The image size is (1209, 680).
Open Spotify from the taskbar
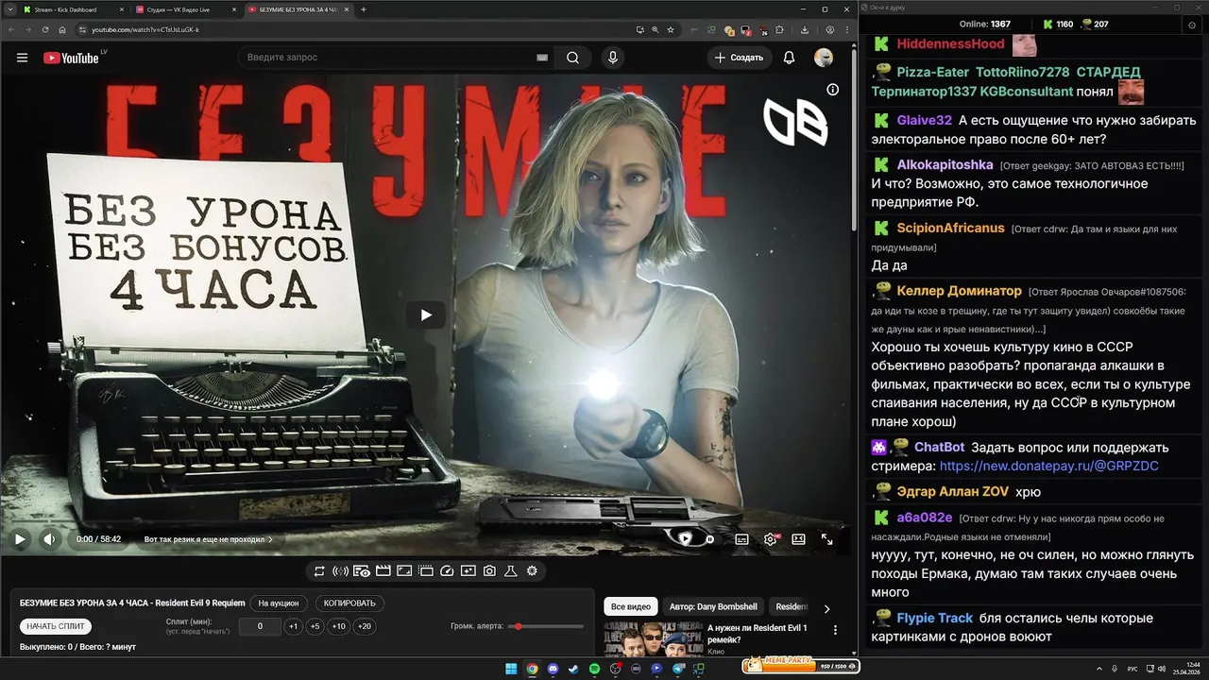594,669
